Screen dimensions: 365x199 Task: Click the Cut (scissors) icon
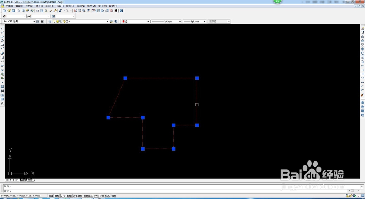(37, 11)
